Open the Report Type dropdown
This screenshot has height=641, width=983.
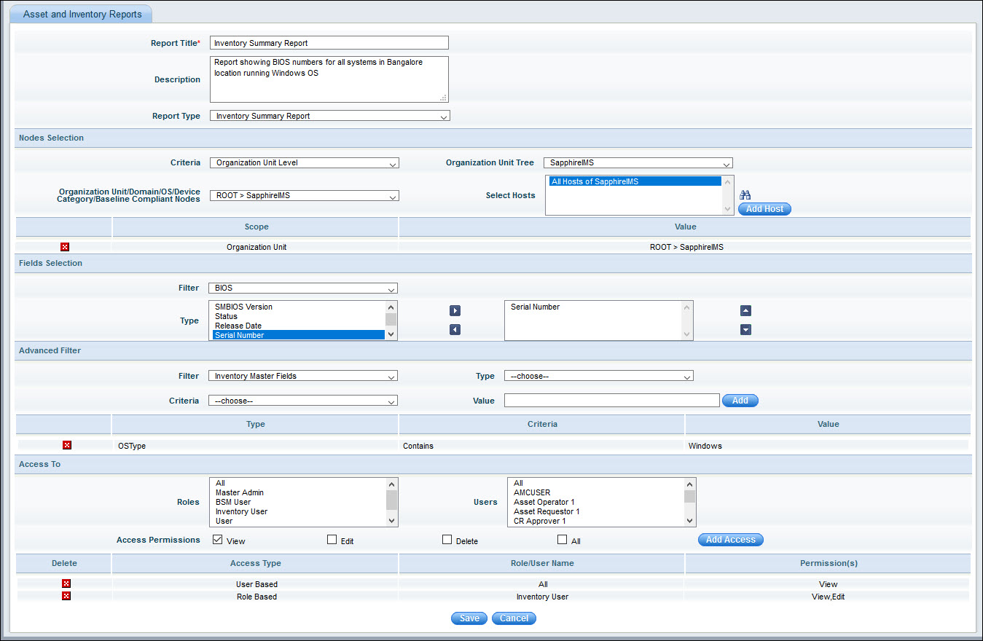coord(329,116)
